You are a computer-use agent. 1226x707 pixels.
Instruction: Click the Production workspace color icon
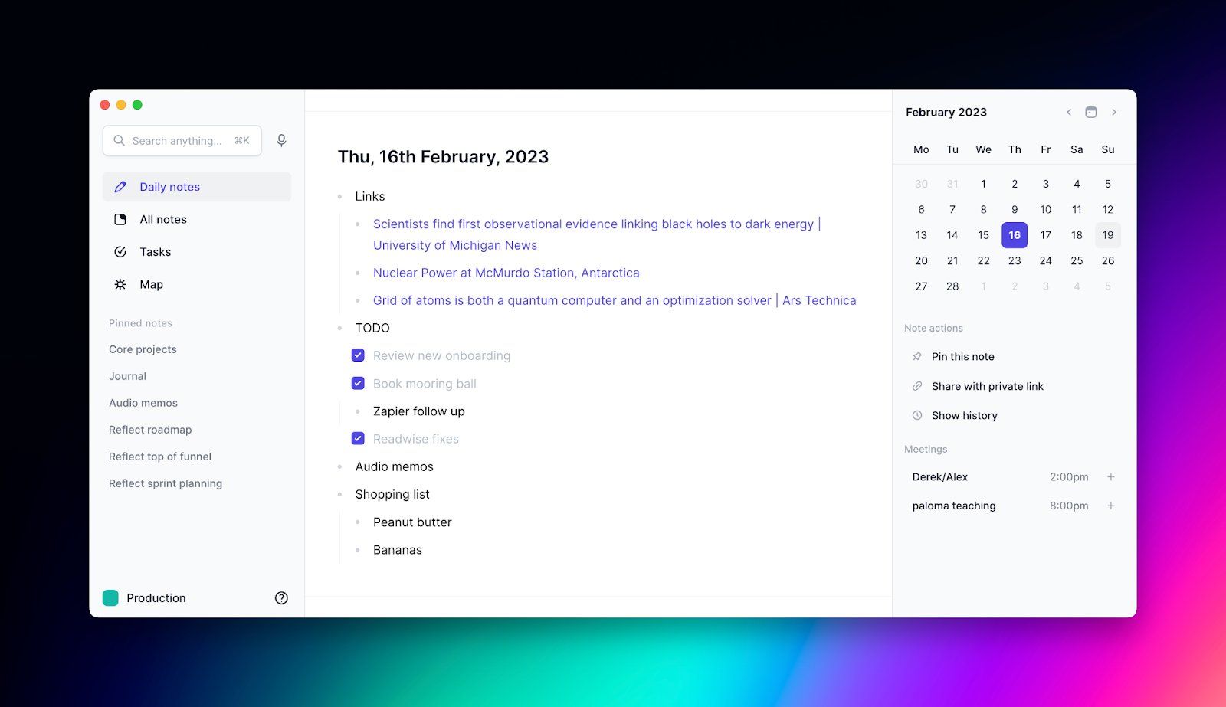pos(110,598)
